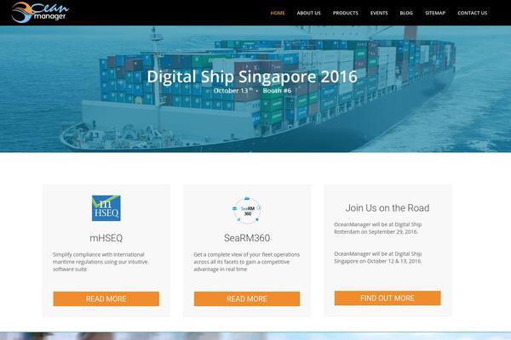Click Read More under mHSEQ
This screenshot has height=340, width=511.
pos(106,298)
